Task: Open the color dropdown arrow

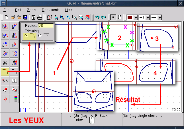Action: (136, 18)
